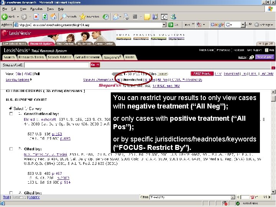Click the 17 U.S.C. sec. 302 link
Screen dimensions: 276x207
(166, 86)
